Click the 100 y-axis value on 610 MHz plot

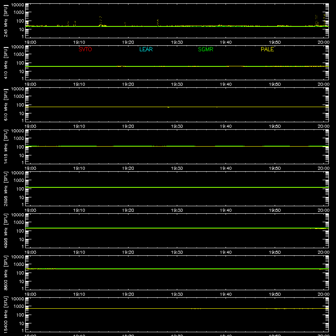pos(20,105)
